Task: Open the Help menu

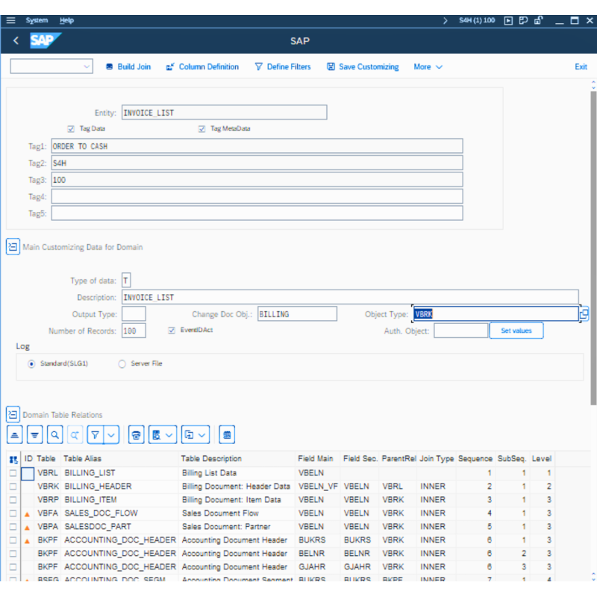Action: pos(66,20)
